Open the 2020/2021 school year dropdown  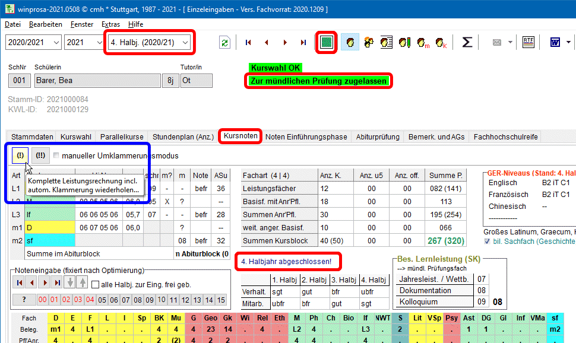[x=33, y=43]
